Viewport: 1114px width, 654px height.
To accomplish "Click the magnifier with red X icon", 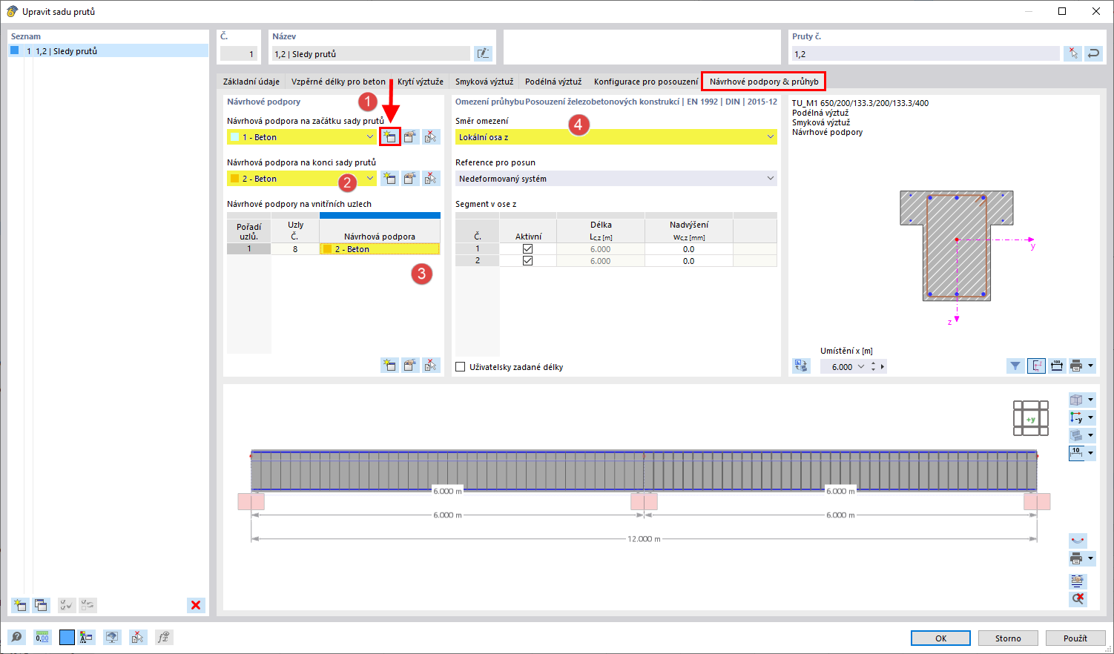I will click(x=1078, y=598).
